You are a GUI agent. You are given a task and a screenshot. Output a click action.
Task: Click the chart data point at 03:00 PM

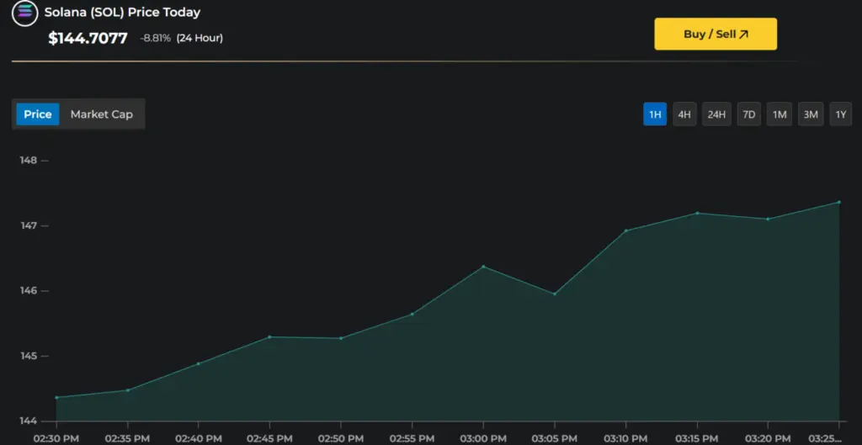483,267
